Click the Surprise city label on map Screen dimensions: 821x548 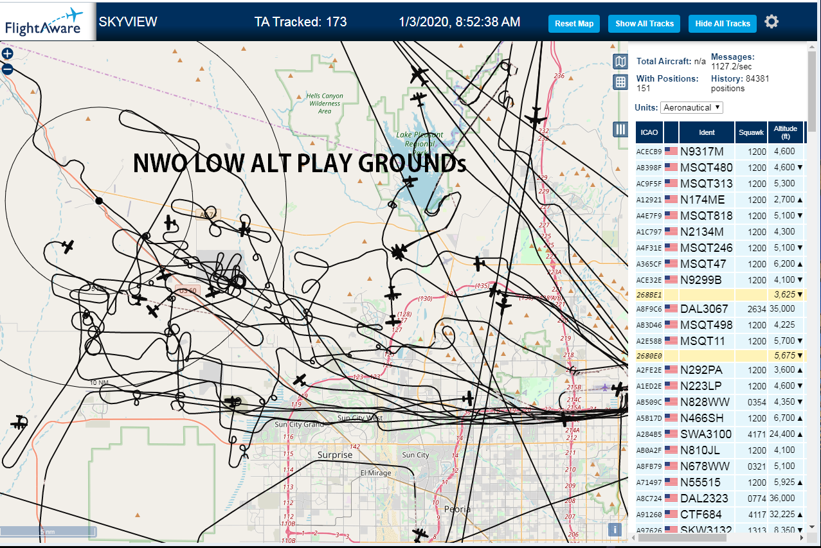tap(335, 455)
